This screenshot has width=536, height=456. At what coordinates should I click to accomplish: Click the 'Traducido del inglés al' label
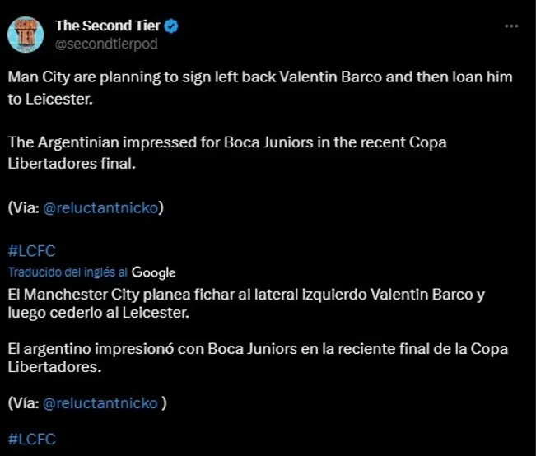tap(68, 272)
